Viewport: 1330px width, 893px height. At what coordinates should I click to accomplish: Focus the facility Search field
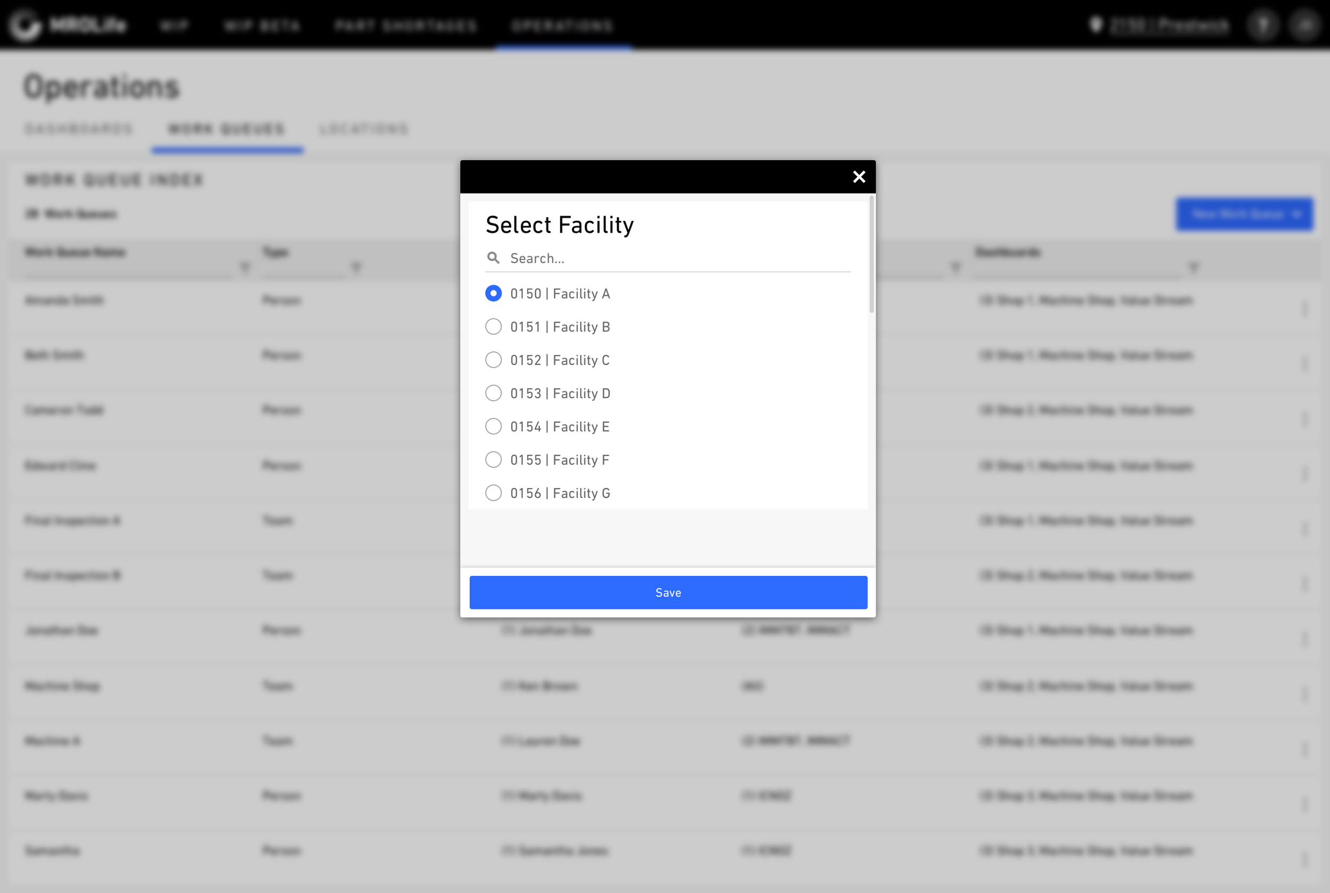[678, 259]
